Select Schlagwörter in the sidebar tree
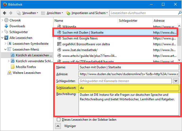The height and width of the screenshot is (131, 182). click(x=19, y=32)
